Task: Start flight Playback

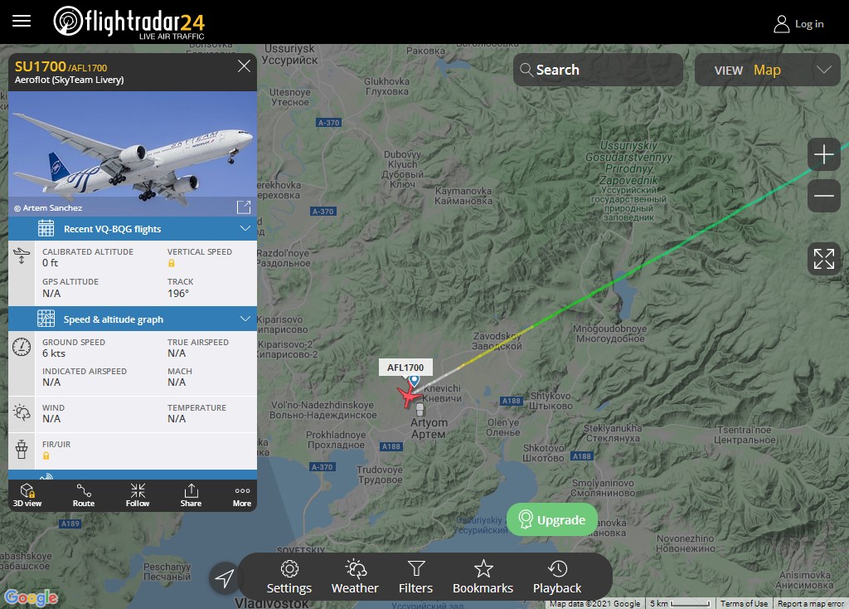Action: point(557,577)
